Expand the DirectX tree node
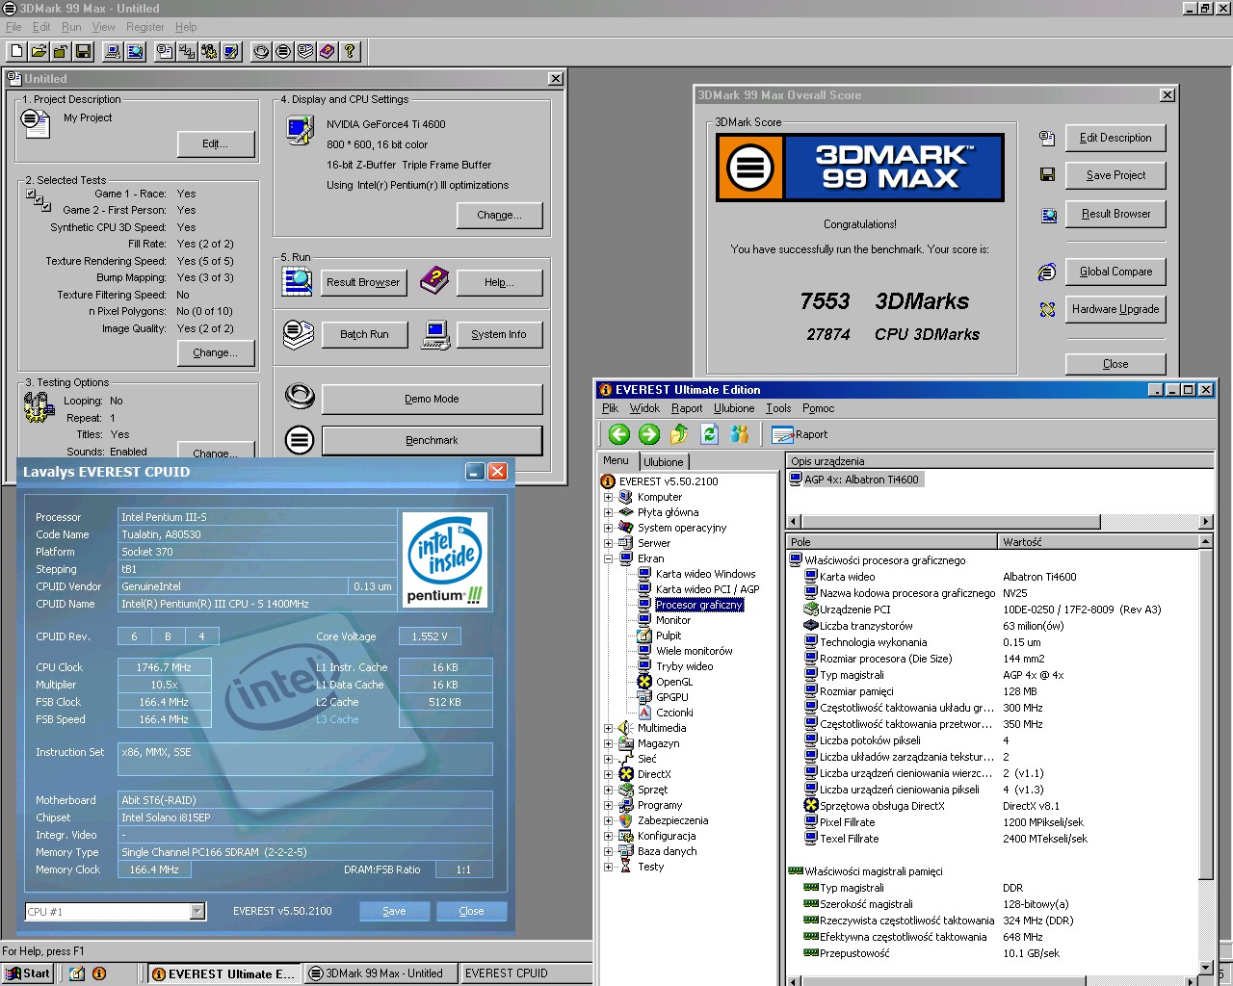 (x=608, y=775)
